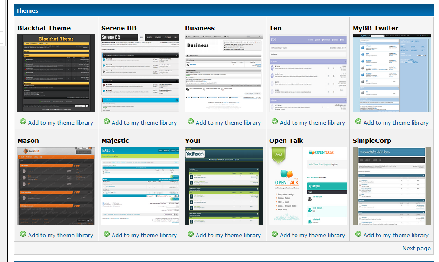Open the Blackhat Theme preview thumbnail

[56, 73]
